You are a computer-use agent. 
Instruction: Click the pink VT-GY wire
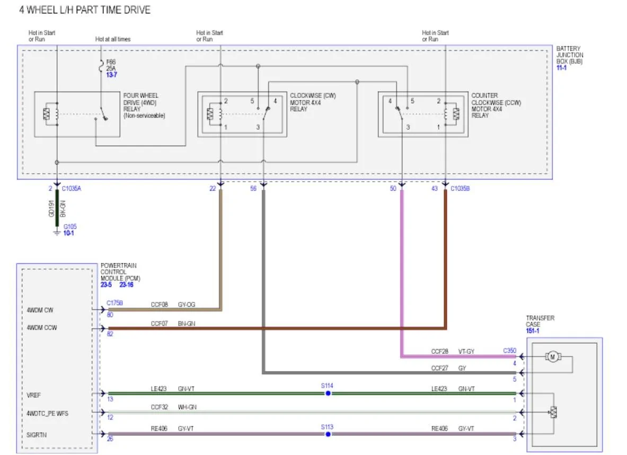(x=402, y=272)
